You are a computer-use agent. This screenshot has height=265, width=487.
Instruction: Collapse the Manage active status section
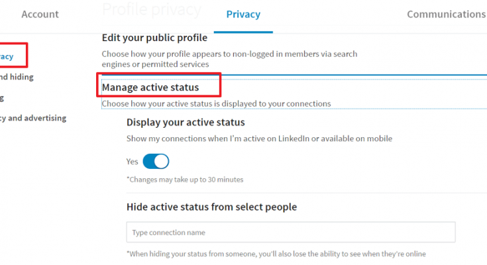click(150, 87)
